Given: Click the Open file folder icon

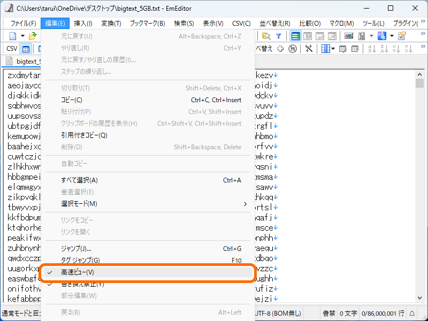Looking at the screenshot, I should [33, 36].
